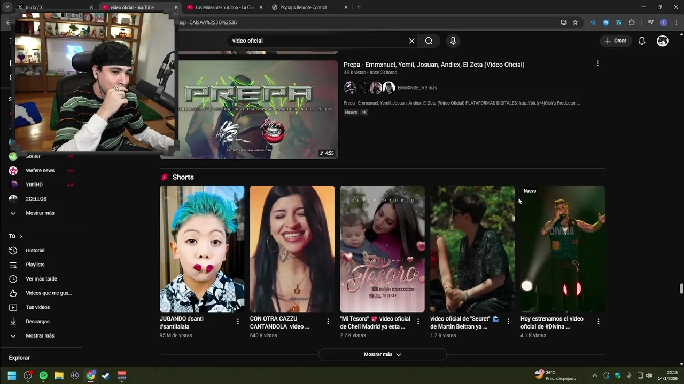This screenshot has height=384, width=684.
Task: Open the Windows Start menu
Action: pos(12,375)
